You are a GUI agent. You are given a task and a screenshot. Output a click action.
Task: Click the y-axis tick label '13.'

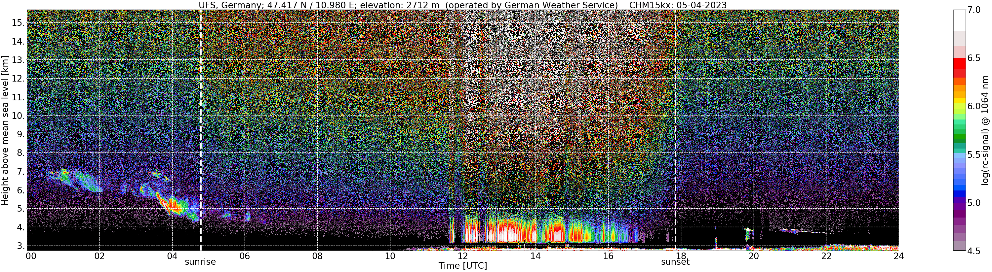click(x=18, y=60)
